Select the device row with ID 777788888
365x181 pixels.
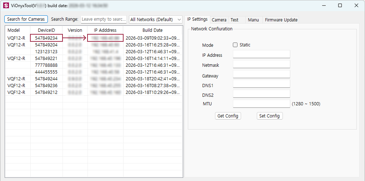point(46,65)
